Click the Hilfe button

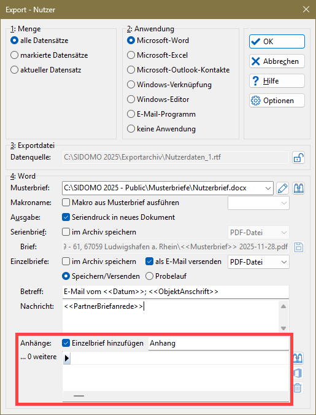click(x=277, y=81)
